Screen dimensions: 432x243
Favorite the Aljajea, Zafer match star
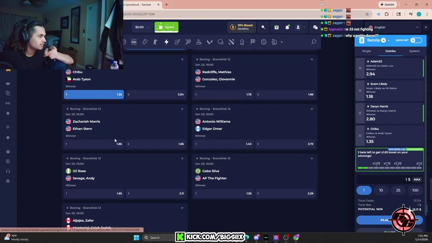[182, 208]
